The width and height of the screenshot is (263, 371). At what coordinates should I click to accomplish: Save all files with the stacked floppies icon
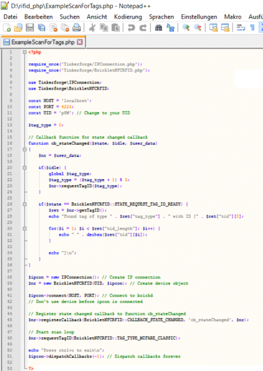[42, 28]
